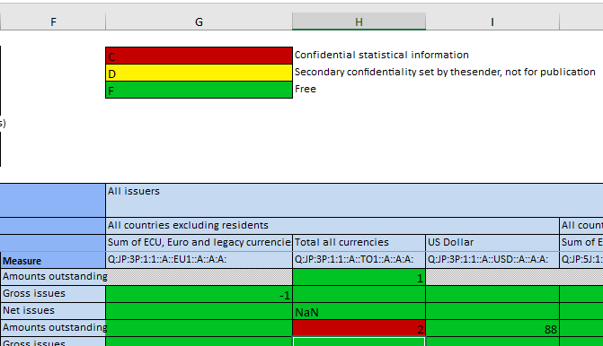
Task: Select column G header
Action: coord(199,22)
